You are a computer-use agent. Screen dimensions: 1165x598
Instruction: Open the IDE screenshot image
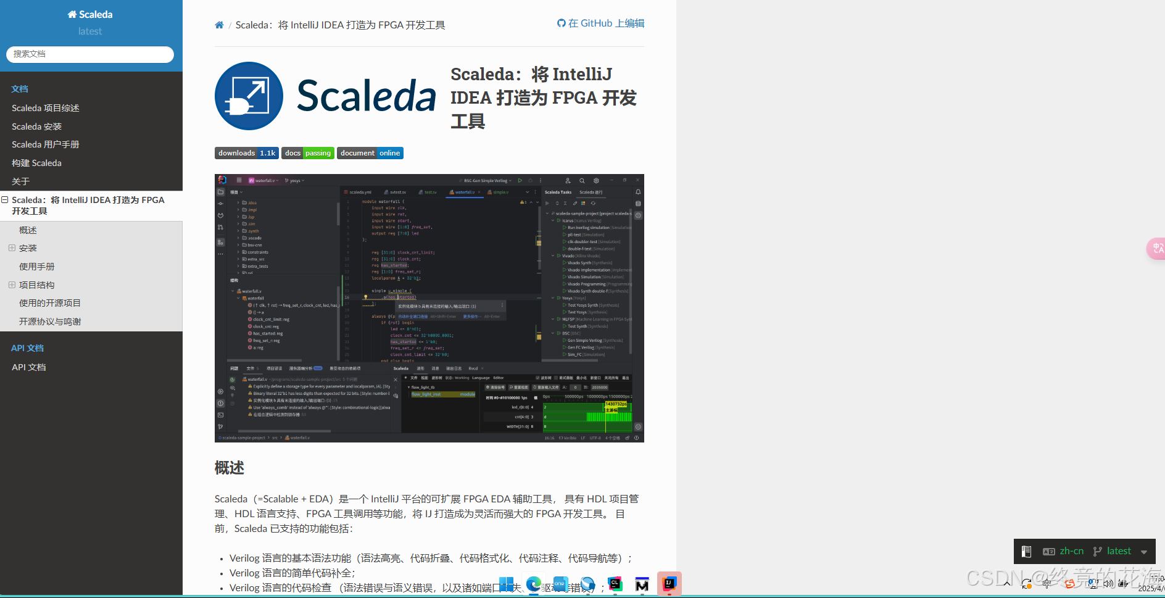click(429, 308)
